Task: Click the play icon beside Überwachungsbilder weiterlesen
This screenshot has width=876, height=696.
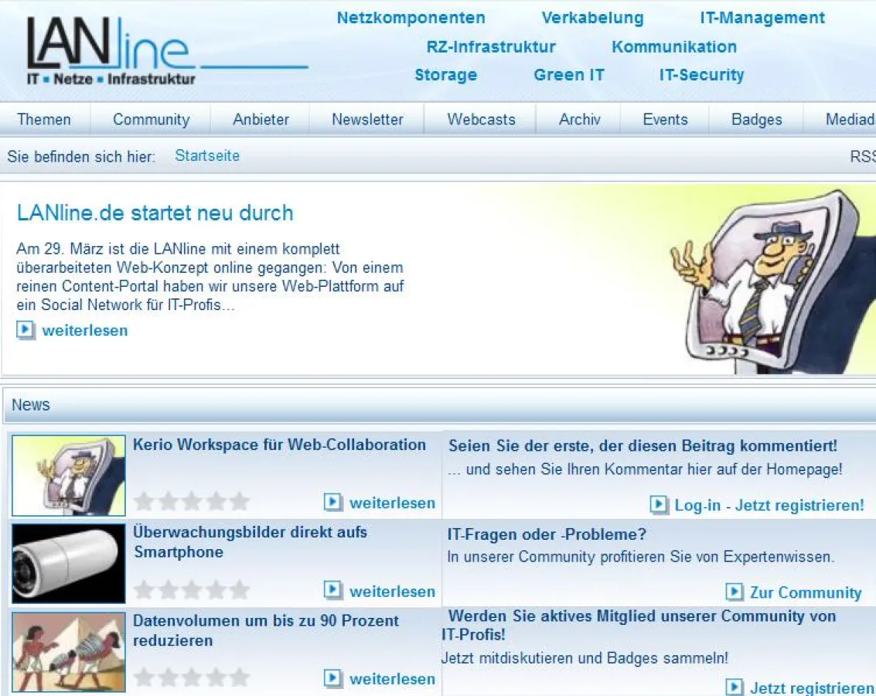Action: tap(332, 590)
